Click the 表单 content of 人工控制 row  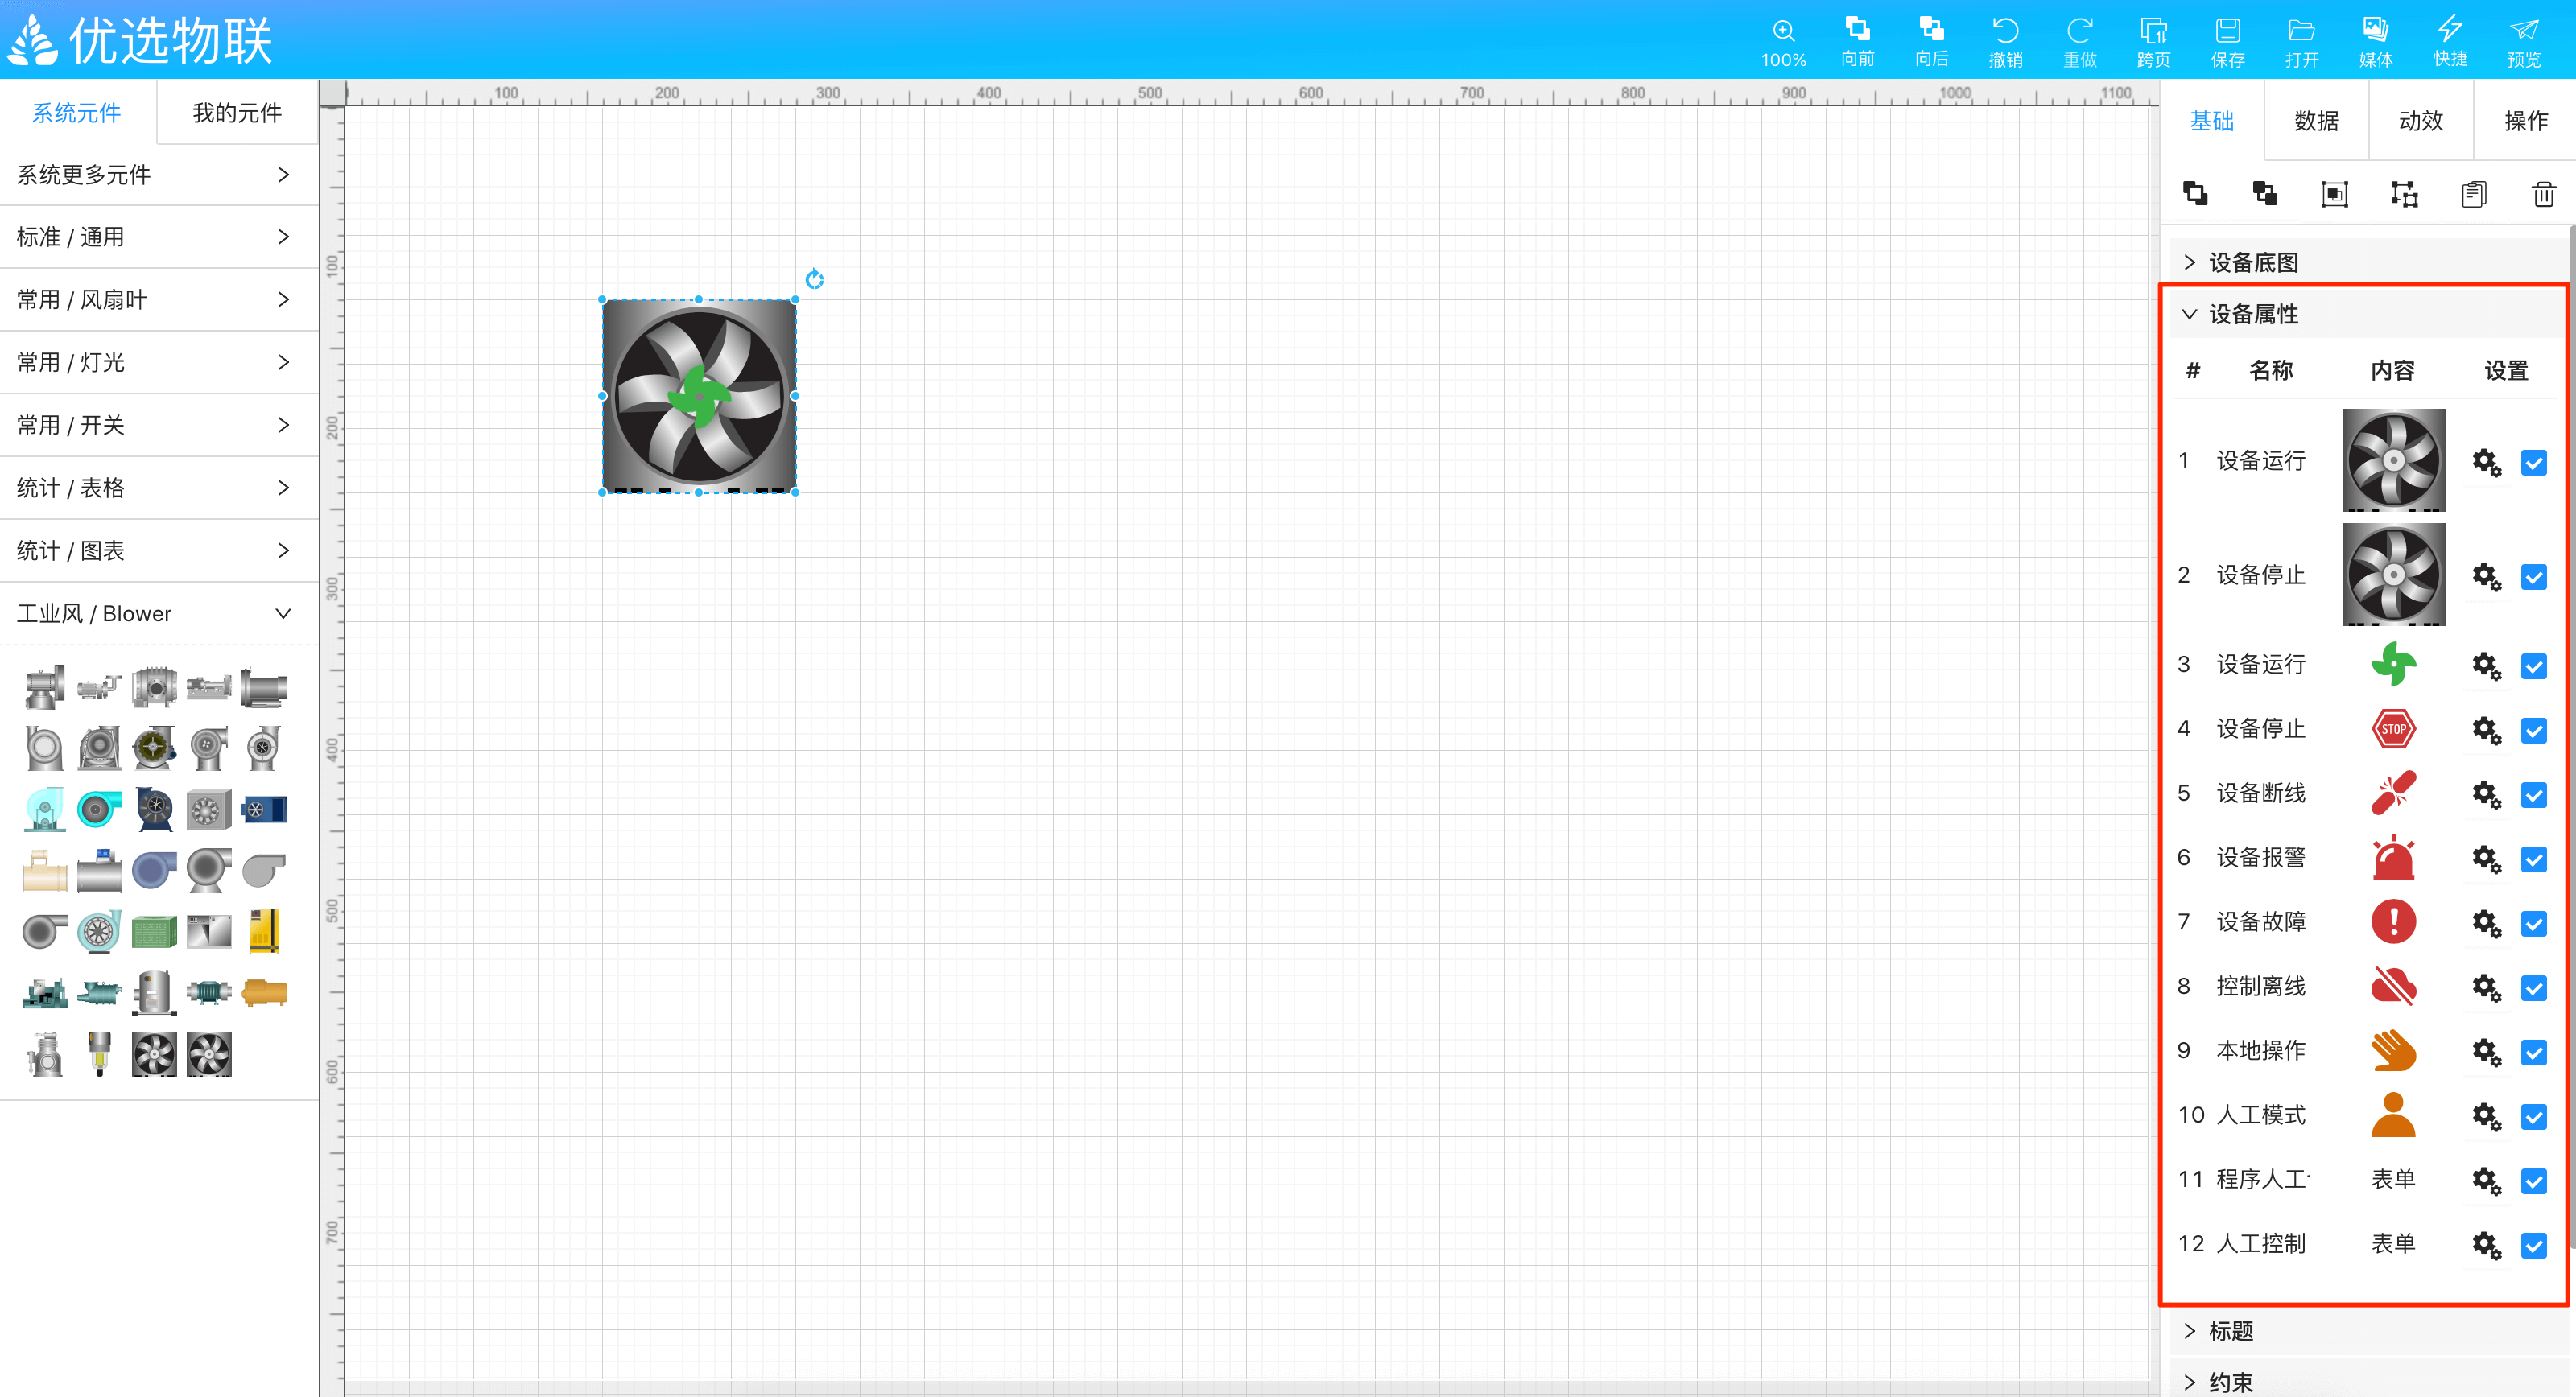point(2393,1244)
